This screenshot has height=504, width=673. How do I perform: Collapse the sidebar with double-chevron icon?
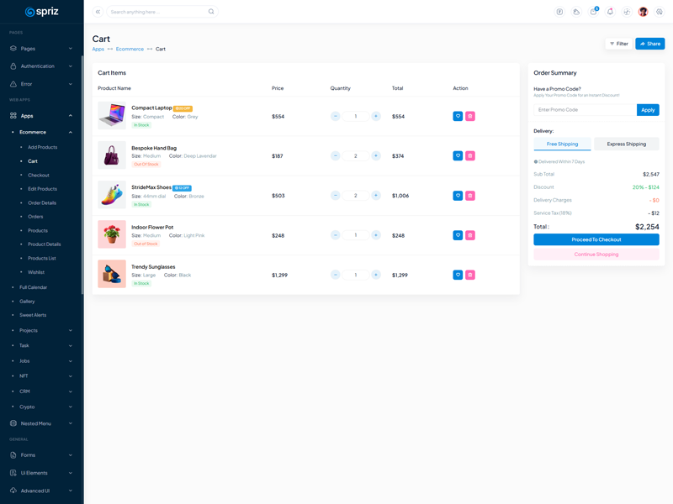pos(98,12)
